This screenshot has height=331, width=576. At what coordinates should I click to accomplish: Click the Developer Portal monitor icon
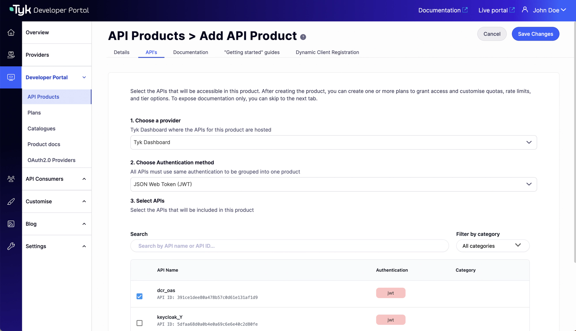(x=11, y=77)
